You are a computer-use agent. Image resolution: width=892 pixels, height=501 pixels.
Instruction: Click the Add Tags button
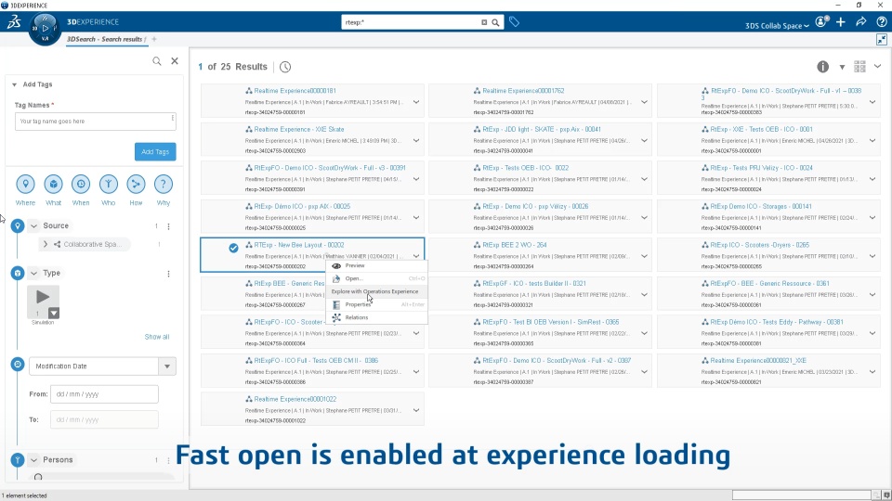[x=155, y=151]
